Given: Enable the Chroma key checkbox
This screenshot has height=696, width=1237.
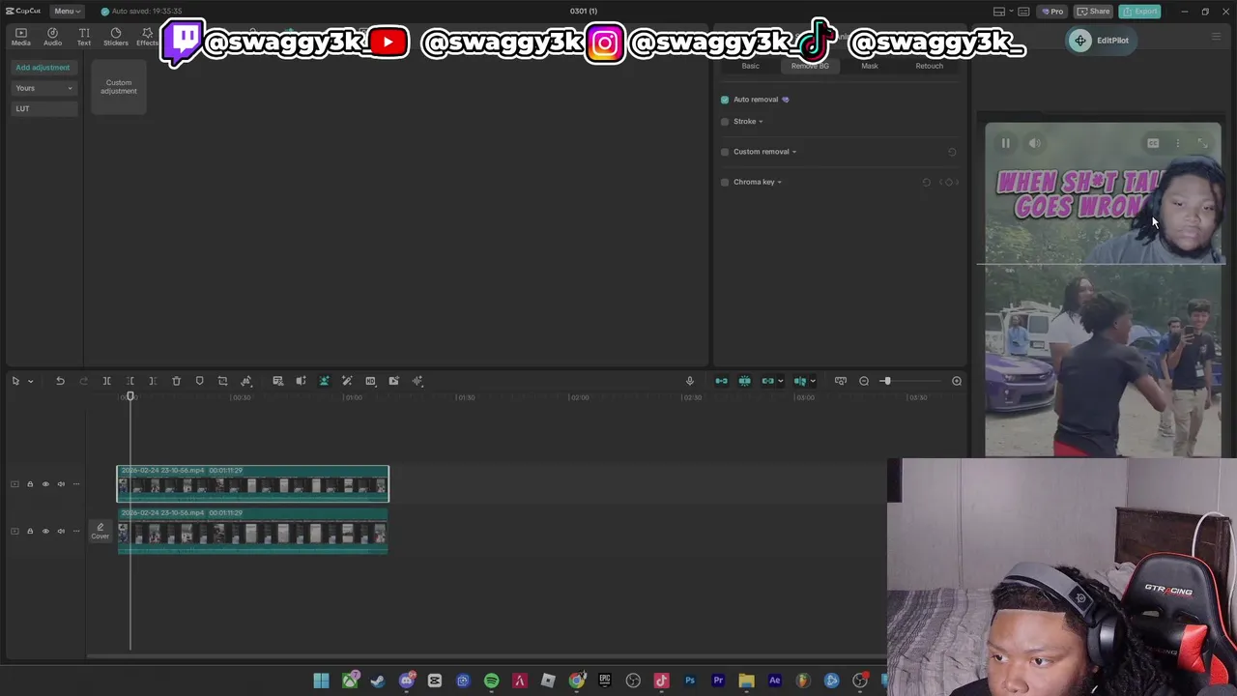Looking at the screenshot, I should [725, 182].
